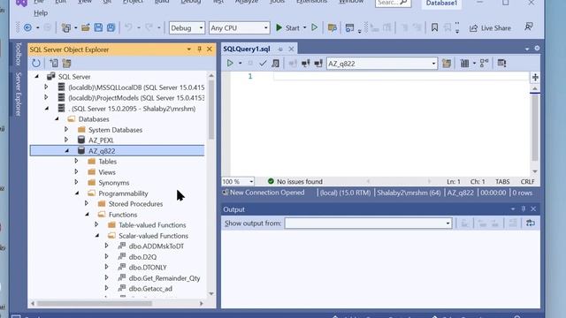The width and height of the screenshot is (566, 318).
Task: Open the Execute button dropdown arrow
Action: click(x=240, y=64)
